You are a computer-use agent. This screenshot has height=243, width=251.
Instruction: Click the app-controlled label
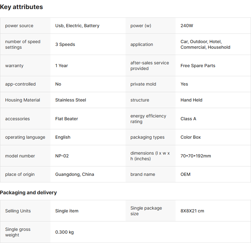pos(20,84)
